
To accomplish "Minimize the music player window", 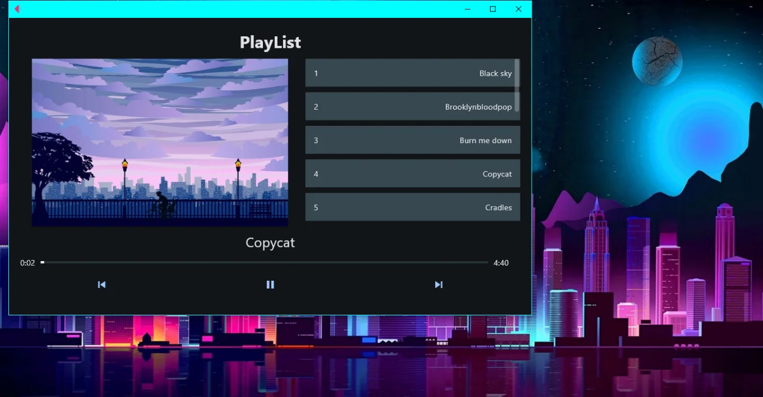I will coord(467,9).
